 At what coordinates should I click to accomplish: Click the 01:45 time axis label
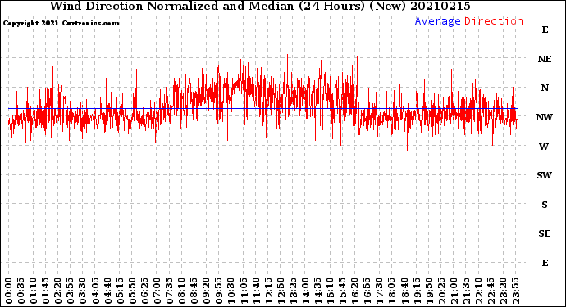pos(45,291)
